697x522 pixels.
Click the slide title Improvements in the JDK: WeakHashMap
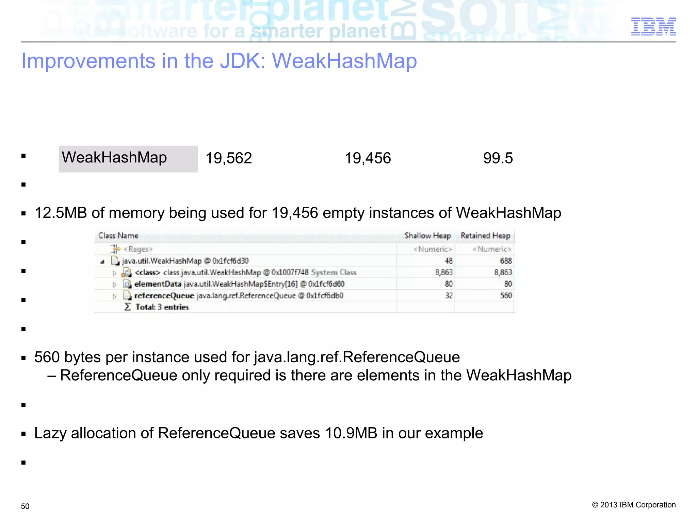pyautogui.click(x=219, y=61)
